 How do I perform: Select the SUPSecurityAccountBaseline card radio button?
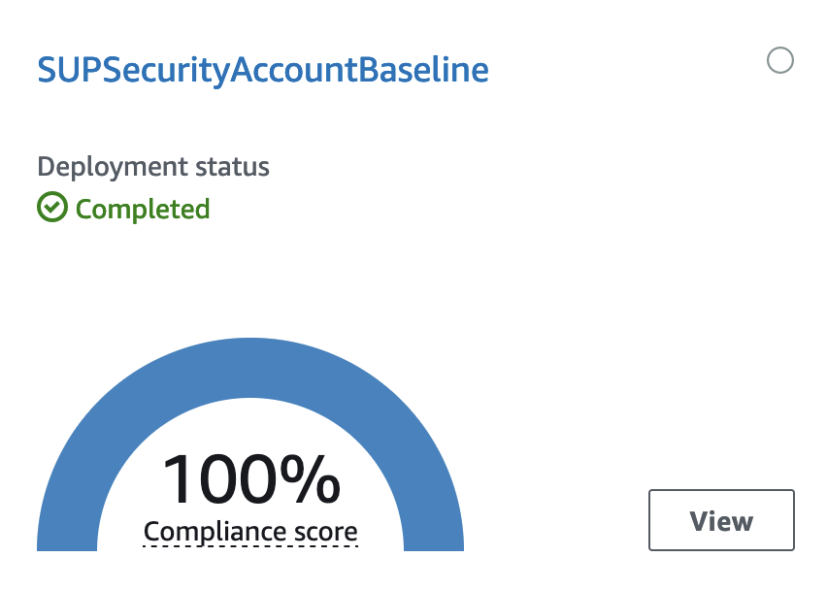(x=780, y=60)
